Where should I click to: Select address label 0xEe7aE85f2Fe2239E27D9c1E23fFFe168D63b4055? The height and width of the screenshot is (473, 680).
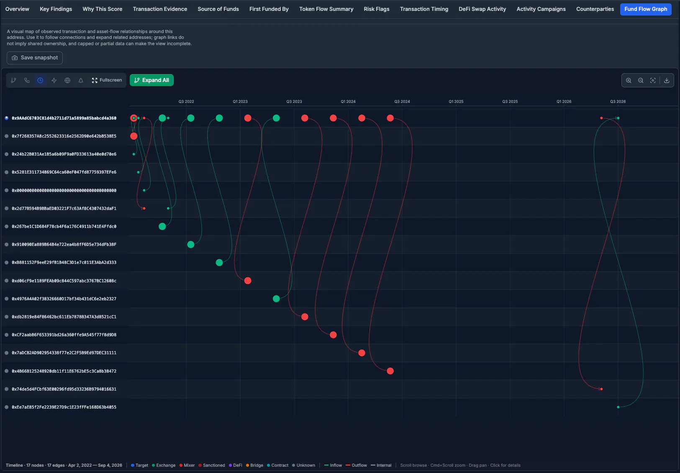pos(64,407)
